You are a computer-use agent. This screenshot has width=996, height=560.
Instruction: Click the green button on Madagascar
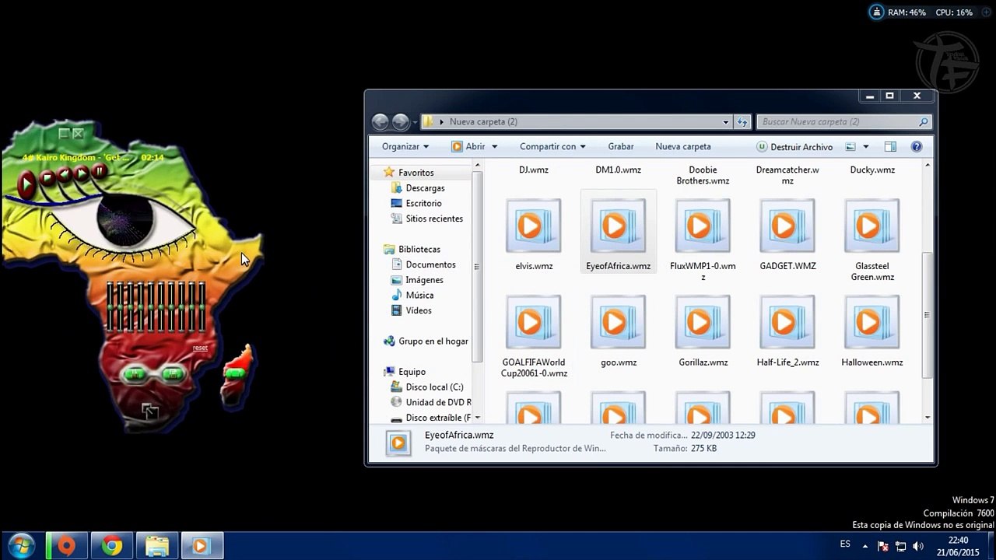tap(234, 373)
